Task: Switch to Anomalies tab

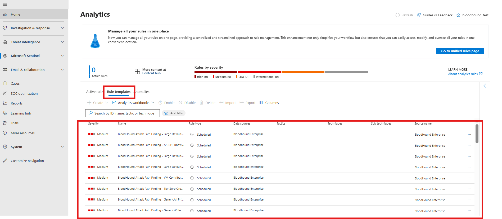Action: click(x=142, y=92)
